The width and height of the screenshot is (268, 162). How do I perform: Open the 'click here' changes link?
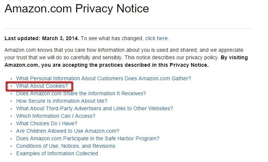pos(157,38)
